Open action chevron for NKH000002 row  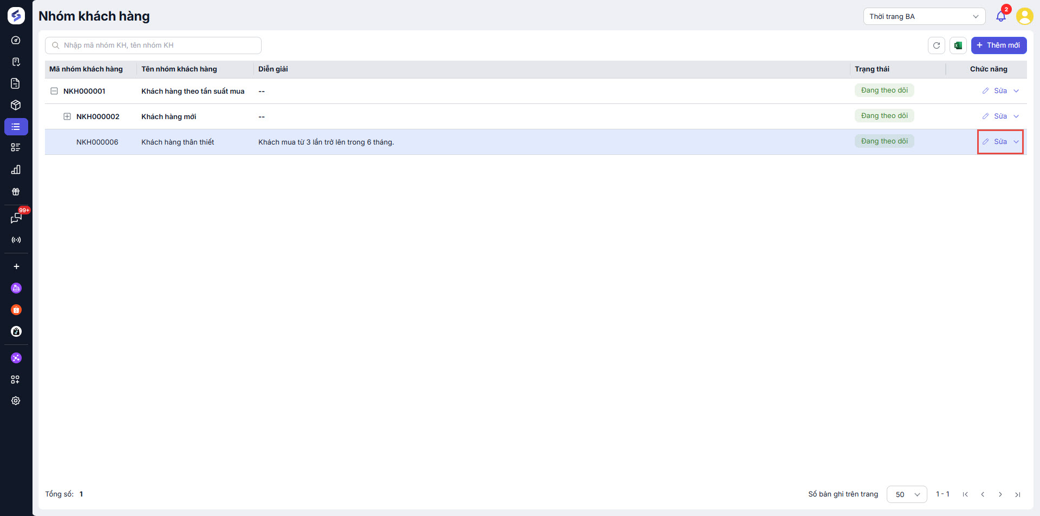(x=1016, y=116)
